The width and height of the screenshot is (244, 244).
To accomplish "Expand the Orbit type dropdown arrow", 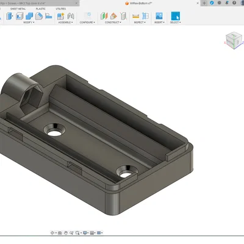I will [56, 233].
